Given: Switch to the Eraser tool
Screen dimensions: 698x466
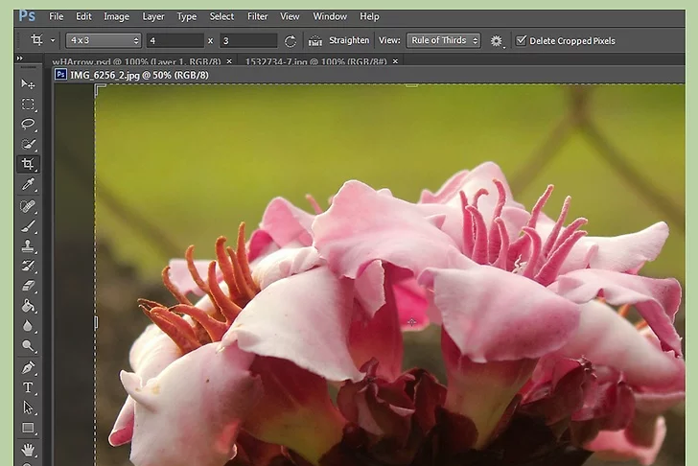Looking at the screenshot, I should [x=28, y=286].
